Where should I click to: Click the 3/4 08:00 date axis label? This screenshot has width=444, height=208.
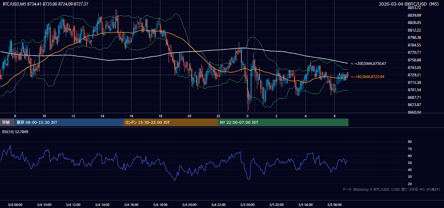(15, 205)
